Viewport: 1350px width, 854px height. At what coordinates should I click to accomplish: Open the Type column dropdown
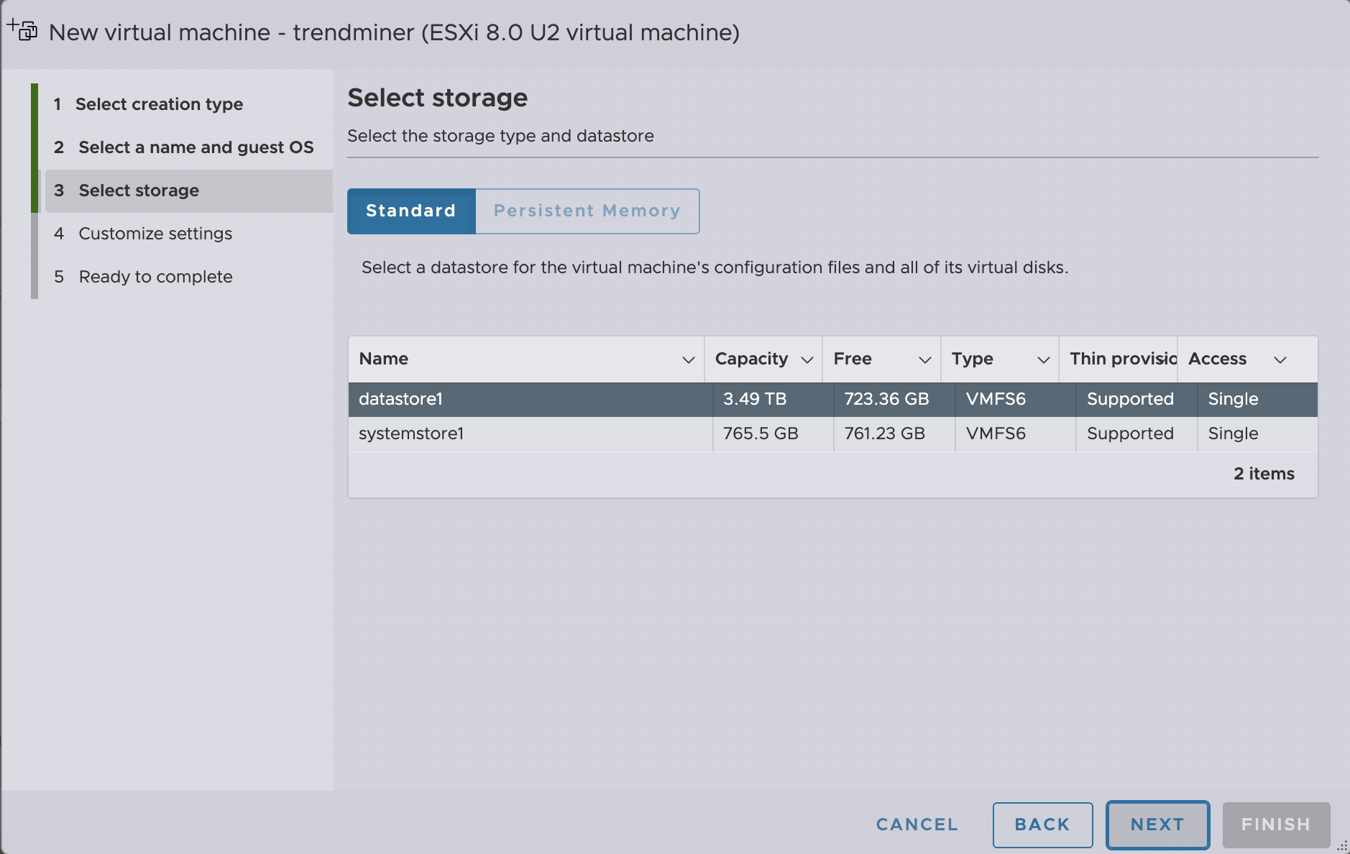[1042, 359]
